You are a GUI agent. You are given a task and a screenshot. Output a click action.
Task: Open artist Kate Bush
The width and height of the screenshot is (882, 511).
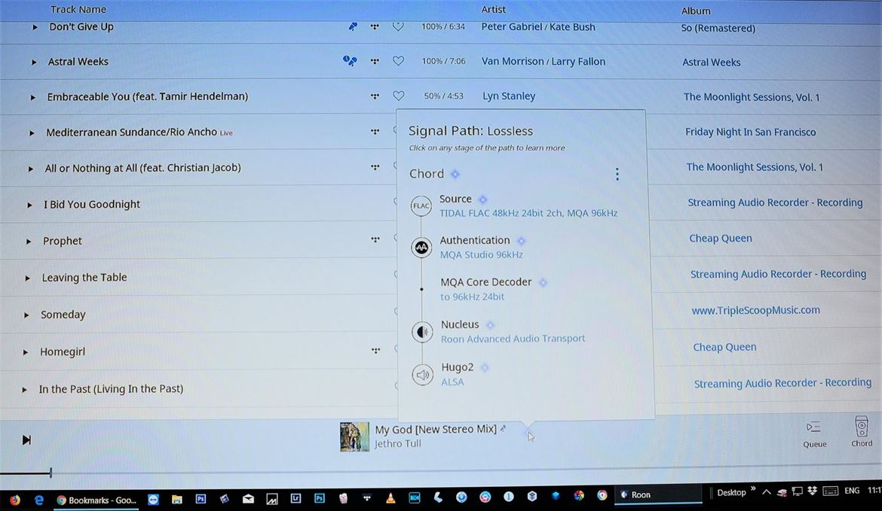[572, 27]
